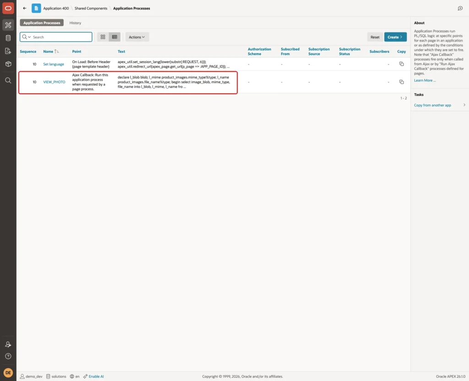This screenshot has height=381, width=469.
Task: Click the Create button
Action: [x=395, y=37]
